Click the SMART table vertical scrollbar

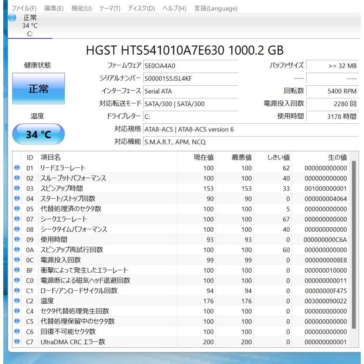tap(354, 245)
